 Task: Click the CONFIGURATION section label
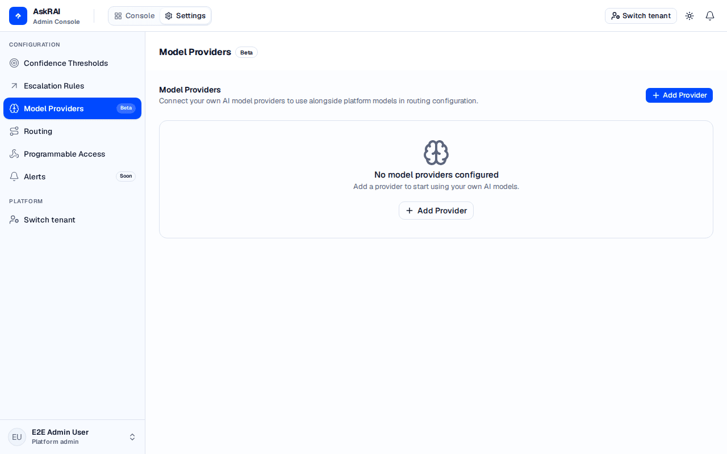(35, 45)
